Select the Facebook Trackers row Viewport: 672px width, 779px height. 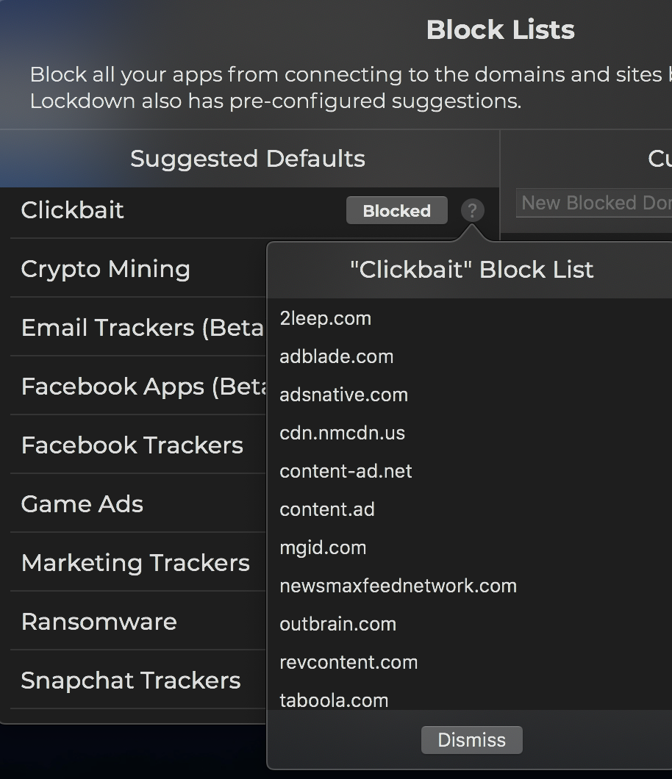pos(132,445)
